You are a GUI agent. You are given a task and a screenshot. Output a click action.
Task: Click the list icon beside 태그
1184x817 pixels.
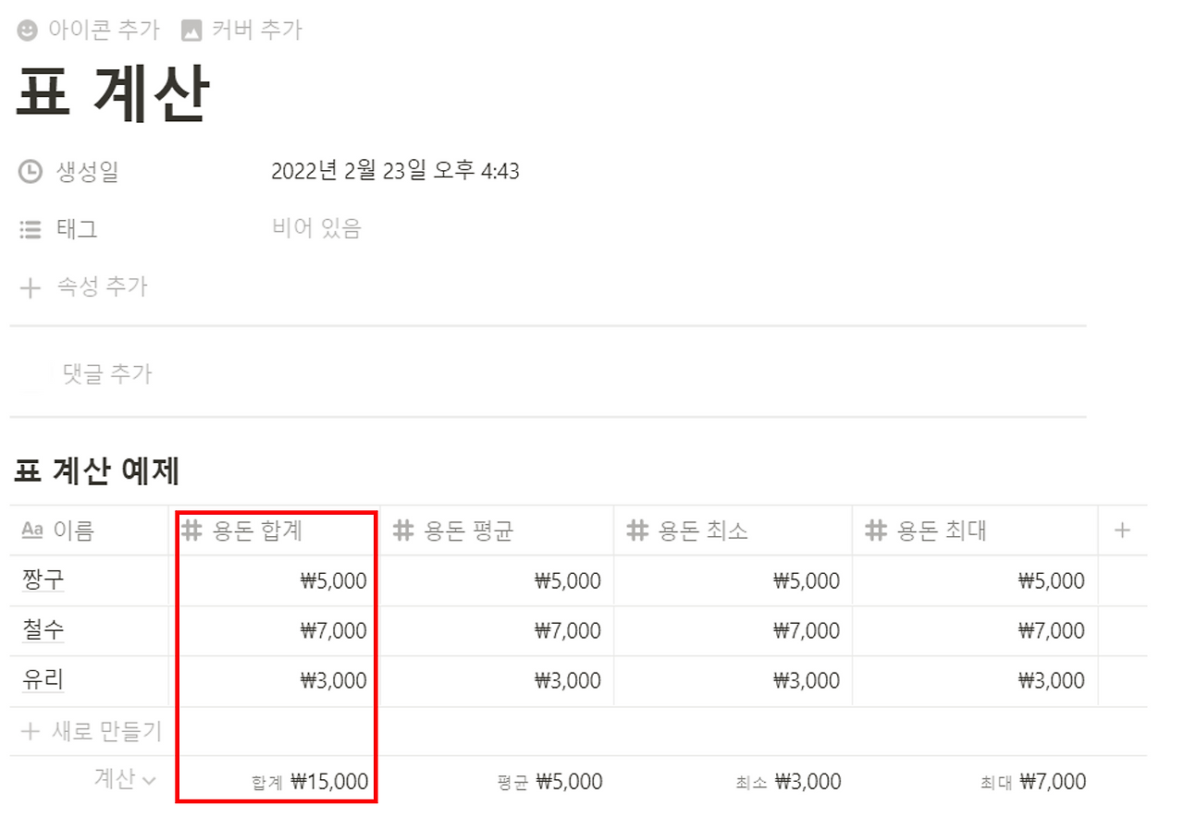coord(30,229)
